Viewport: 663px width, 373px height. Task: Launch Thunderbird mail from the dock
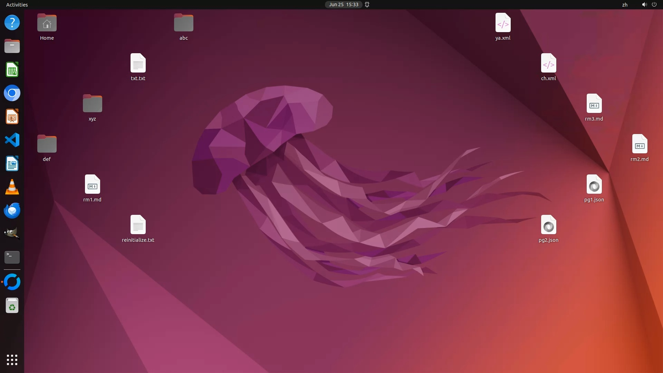12,211
